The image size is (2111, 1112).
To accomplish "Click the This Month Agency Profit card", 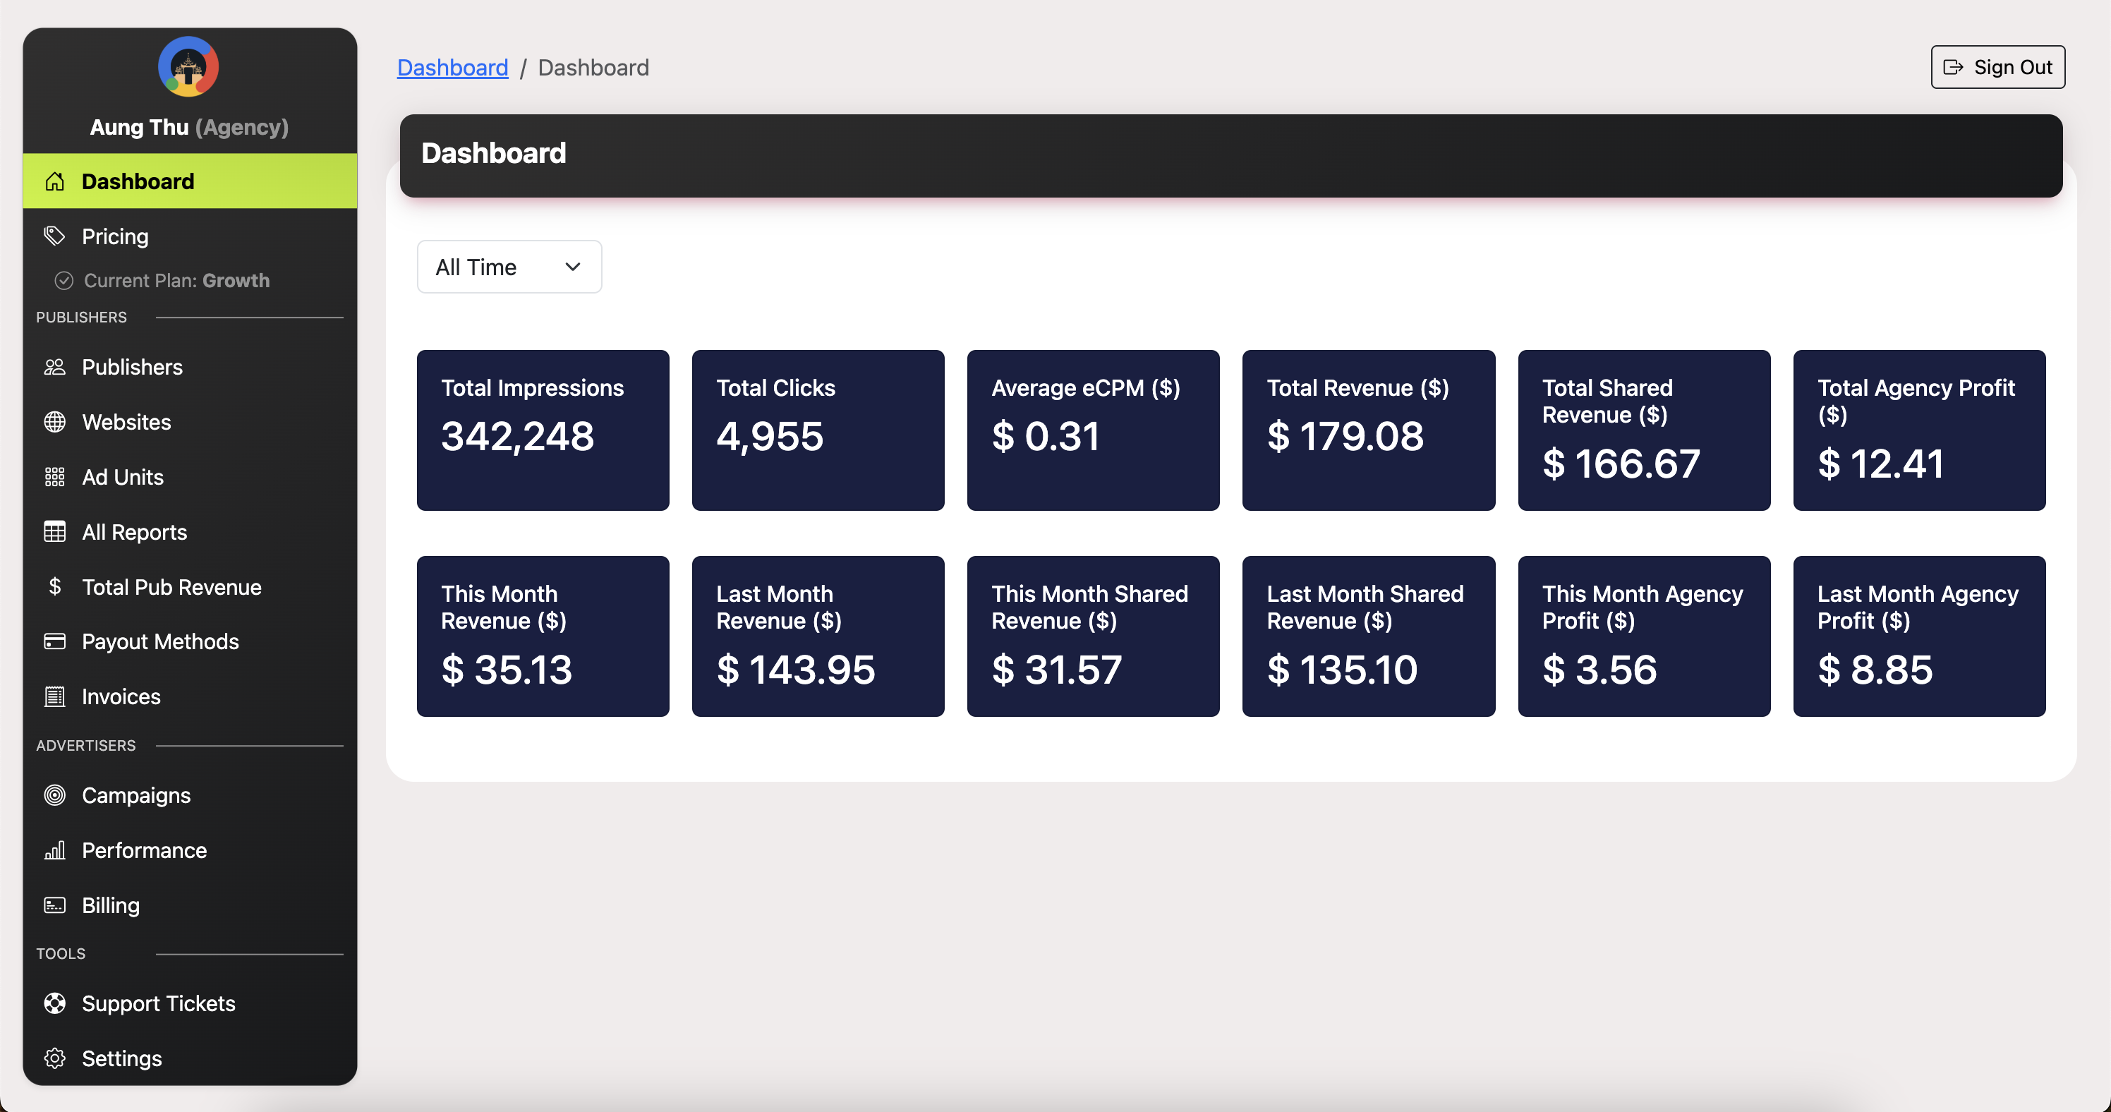I will pos(1644,636).
